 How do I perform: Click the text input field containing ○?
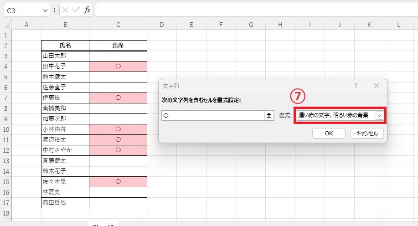[x=213, y=115]
